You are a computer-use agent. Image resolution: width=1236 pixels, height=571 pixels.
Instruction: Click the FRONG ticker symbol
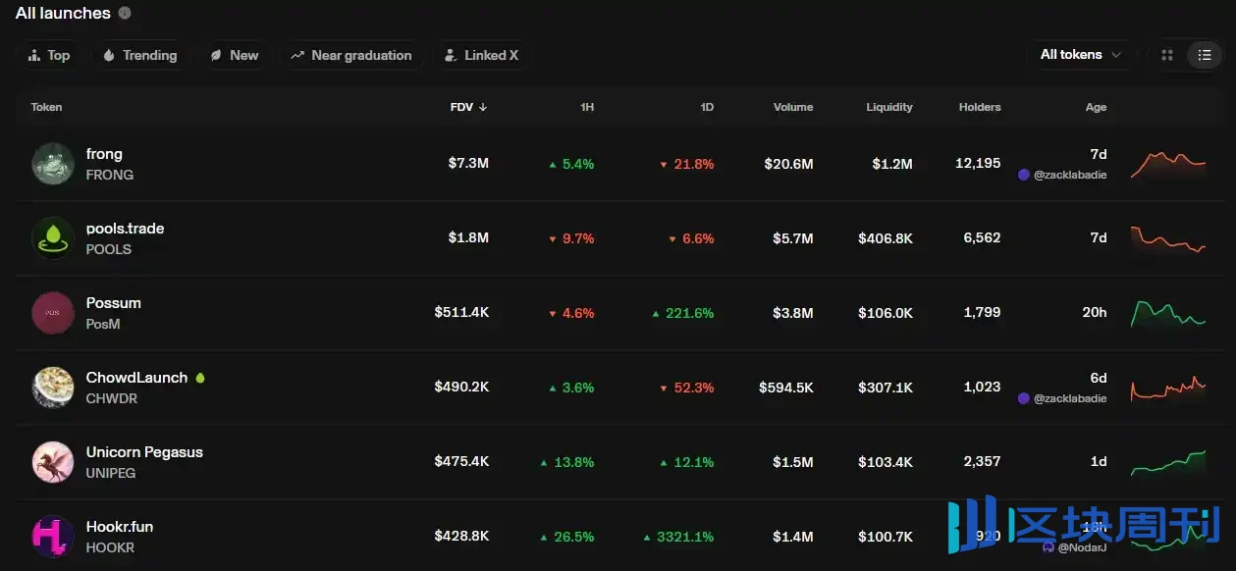[110, 175]
